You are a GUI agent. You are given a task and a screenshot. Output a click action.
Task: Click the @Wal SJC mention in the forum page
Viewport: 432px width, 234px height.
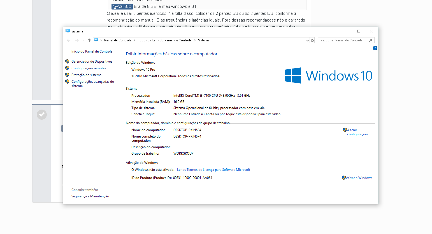[122, 6]
